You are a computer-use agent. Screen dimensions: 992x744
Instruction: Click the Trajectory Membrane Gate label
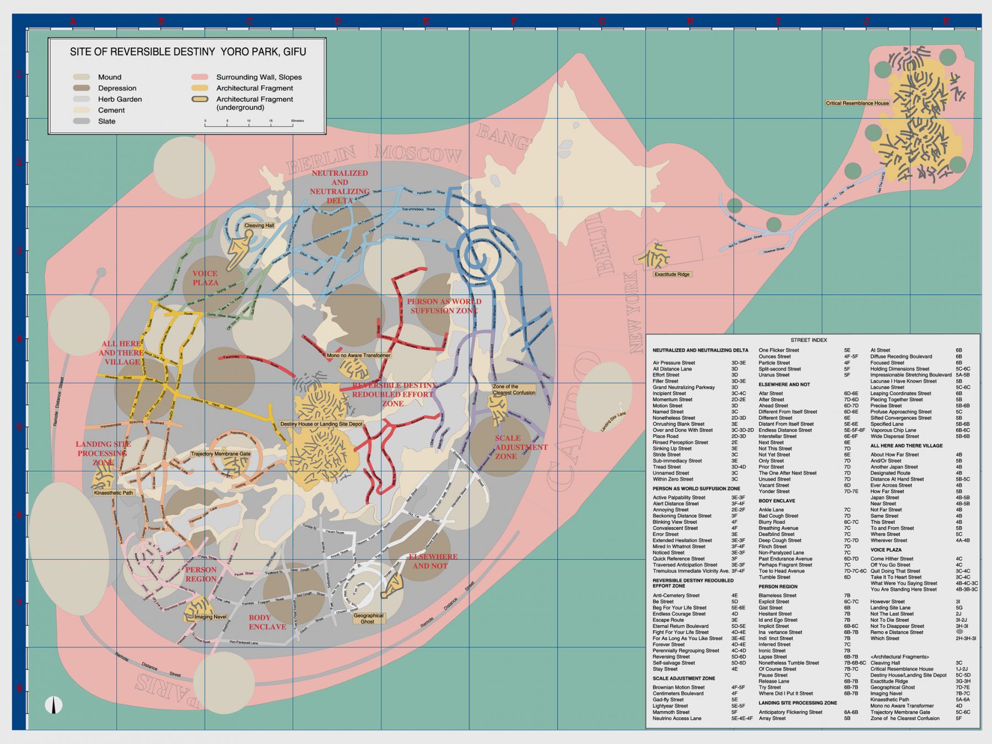(x=220, y=454)
